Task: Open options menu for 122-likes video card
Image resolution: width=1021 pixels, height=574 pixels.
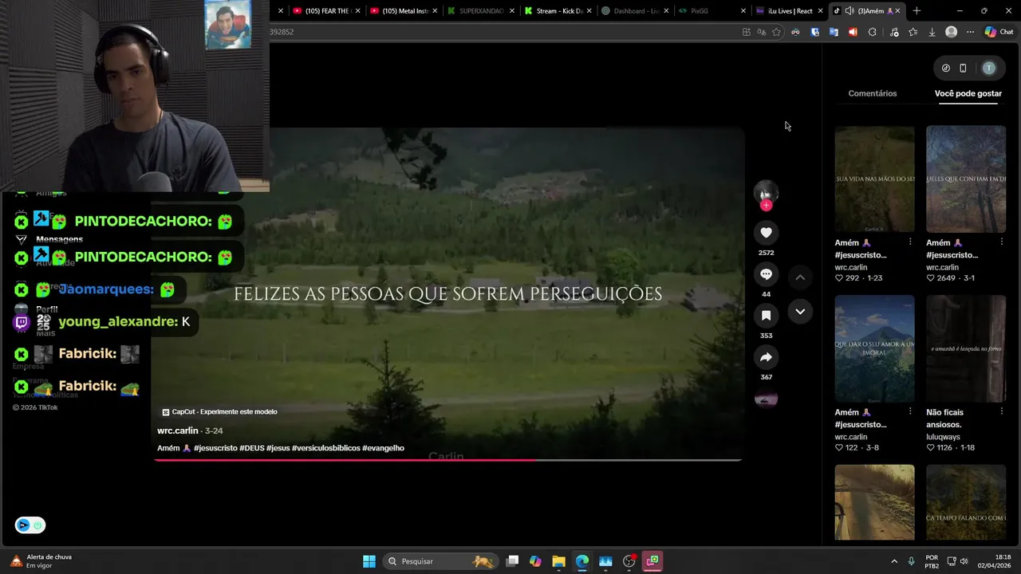Action: tap(910, 411)
